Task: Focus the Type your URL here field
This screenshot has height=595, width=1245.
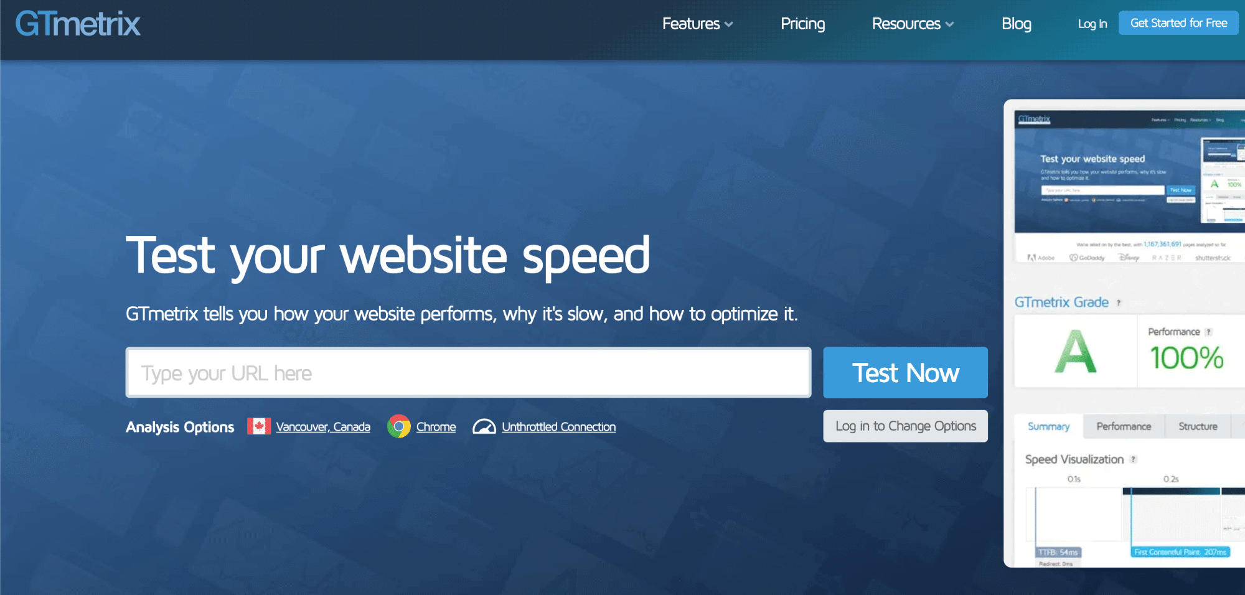Action: click(468, 373)
